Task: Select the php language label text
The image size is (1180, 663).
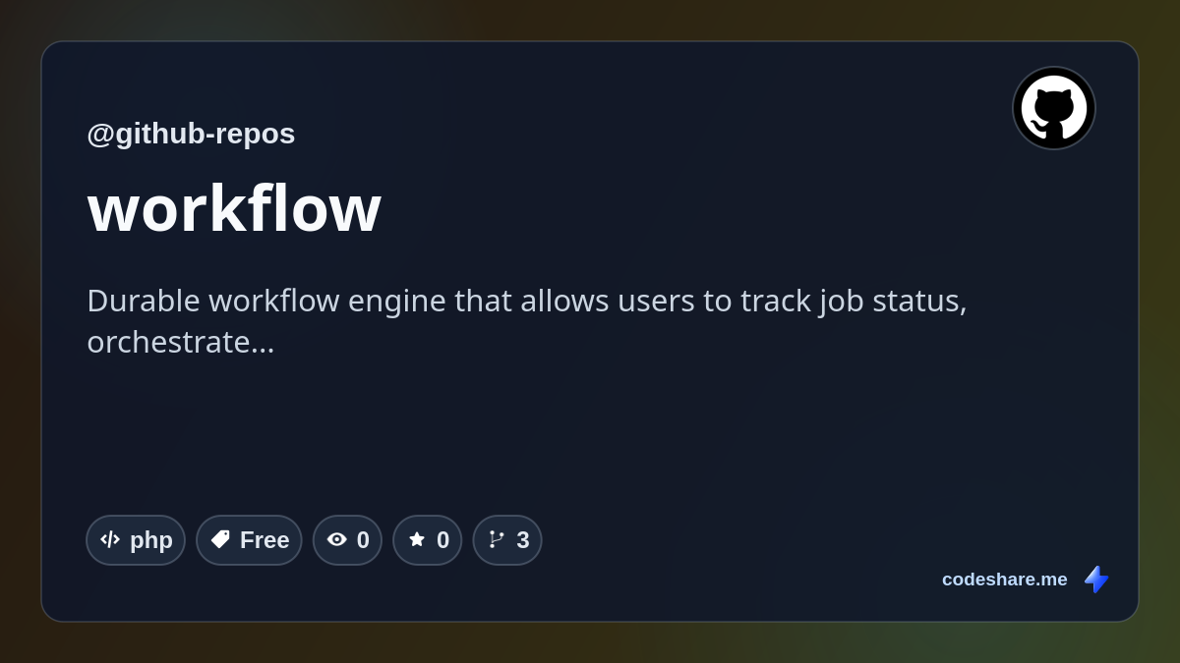Action: tap(151, 540)
